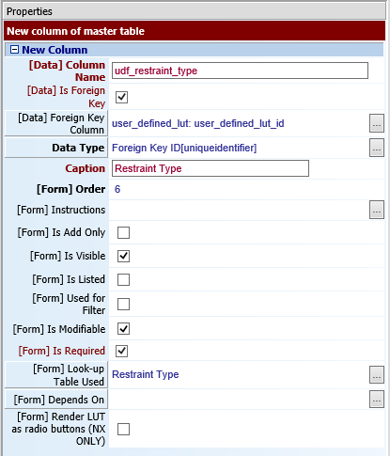The image size is (390, 456).
Task: Uncheck the Is Foreign Key checkbox
Action: point(121,97)
